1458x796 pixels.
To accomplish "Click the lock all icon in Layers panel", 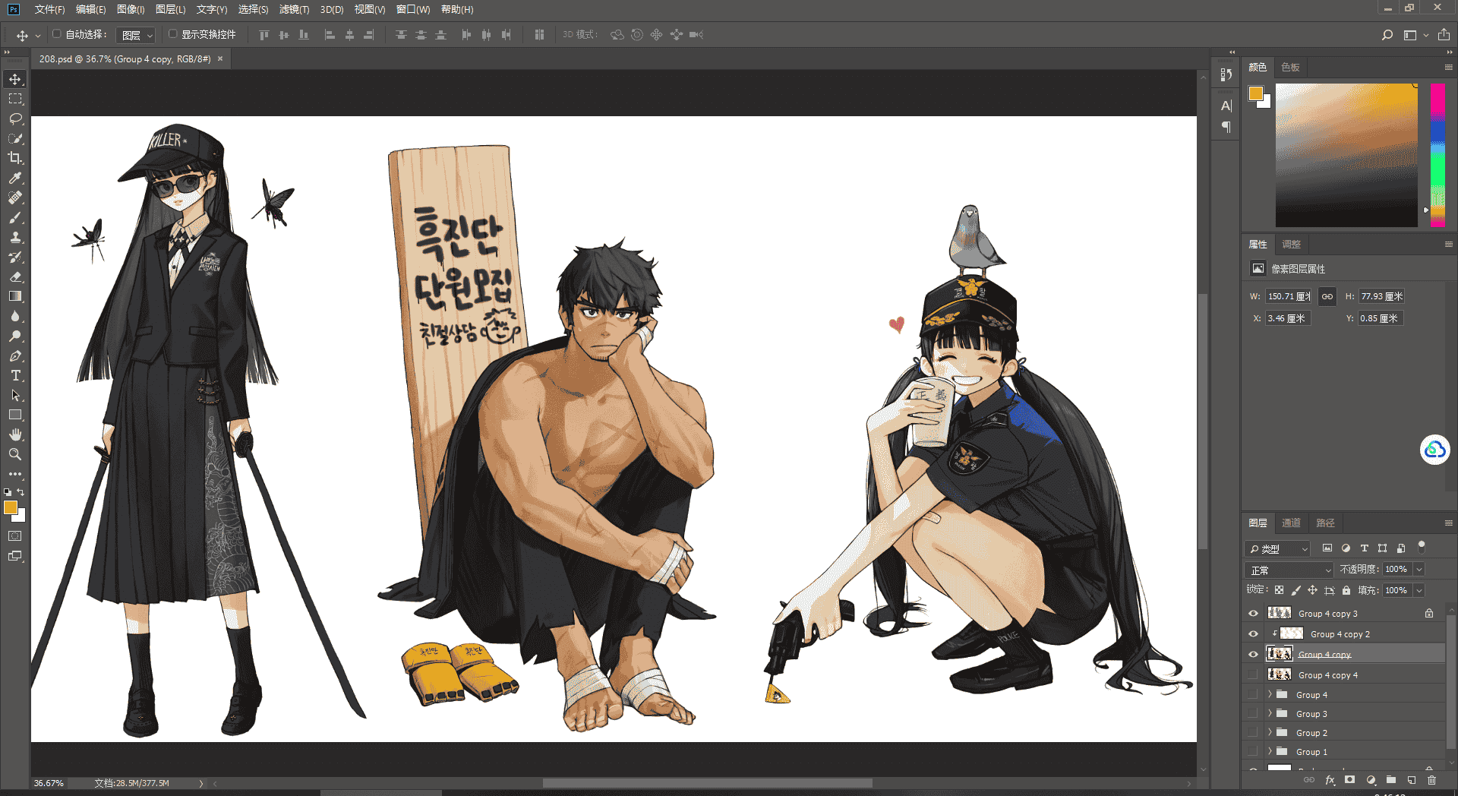I will [x=1346, y=590].
